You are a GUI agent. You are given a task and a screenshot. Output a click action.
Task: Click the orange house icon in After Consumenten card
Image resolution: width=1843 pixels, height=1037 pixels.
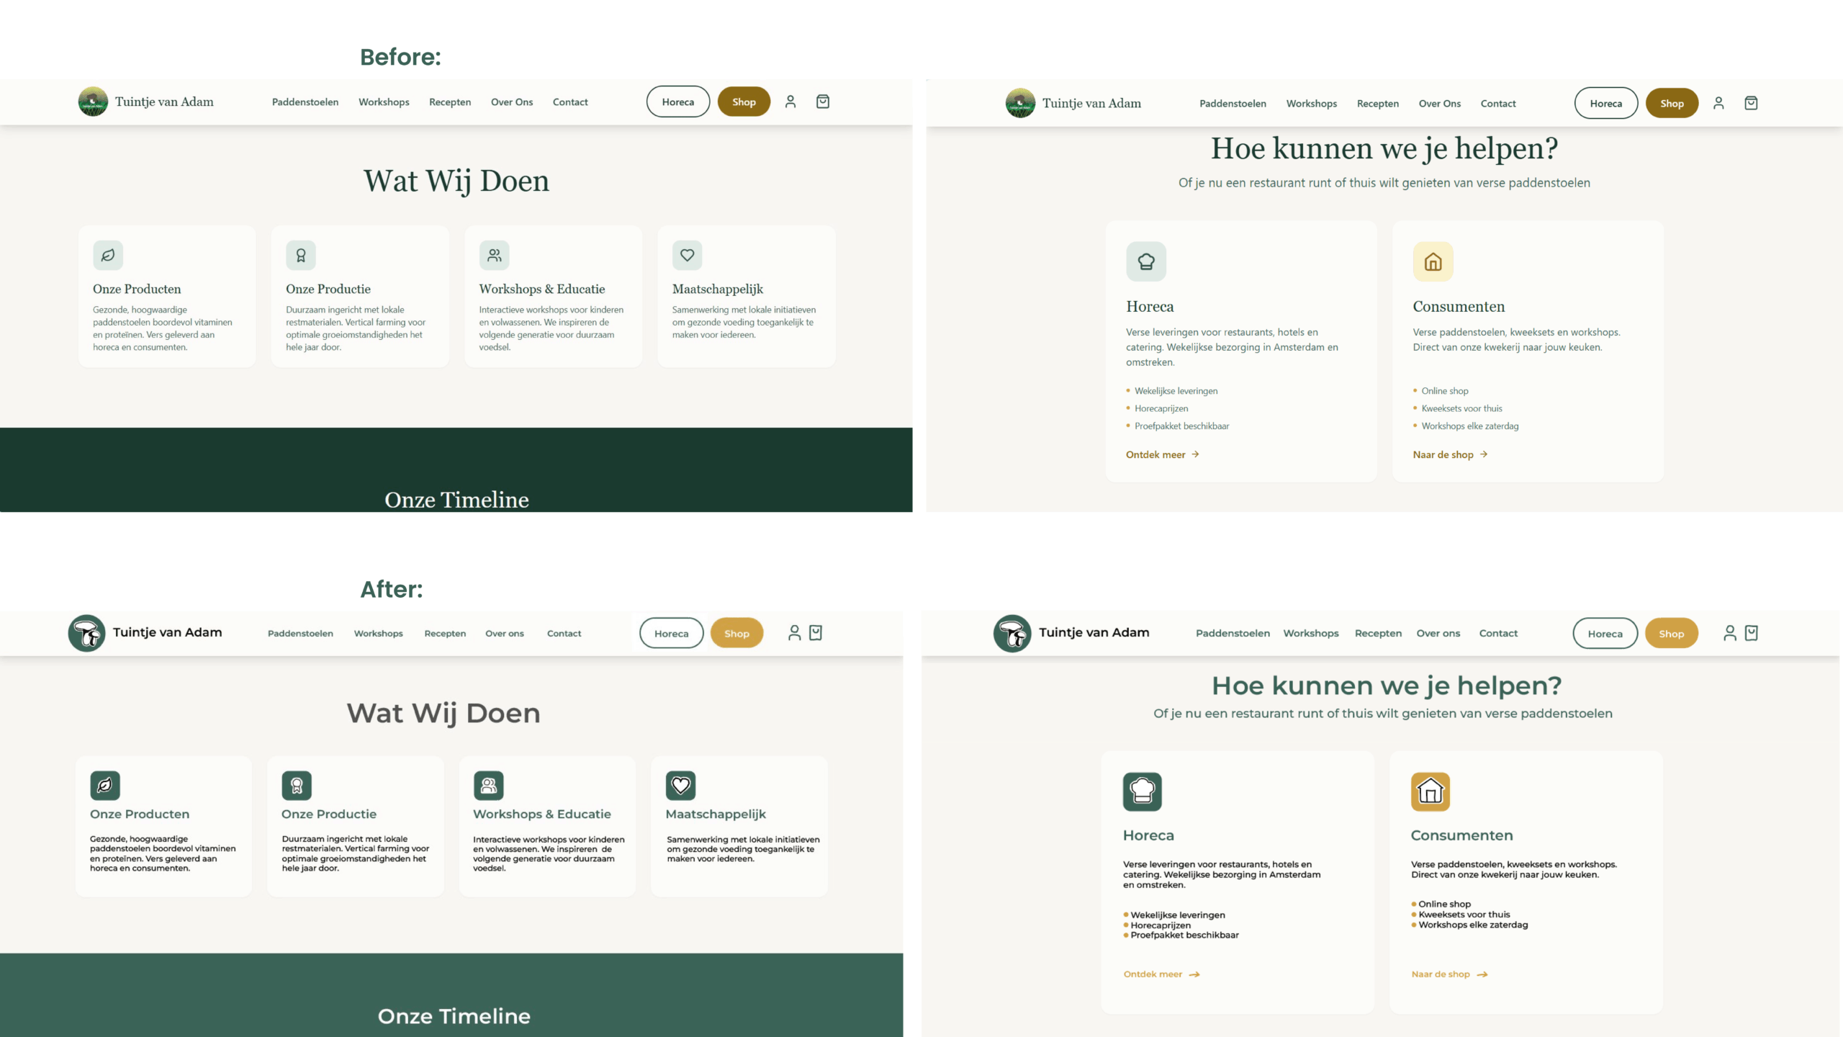(1430, 791)
